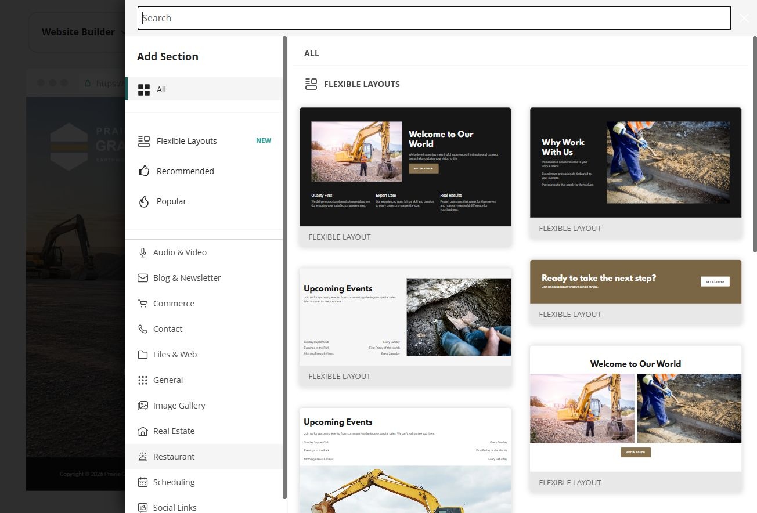Click the Flexible Layouts icon in the sidebar
757x513 pixels.
144,141
